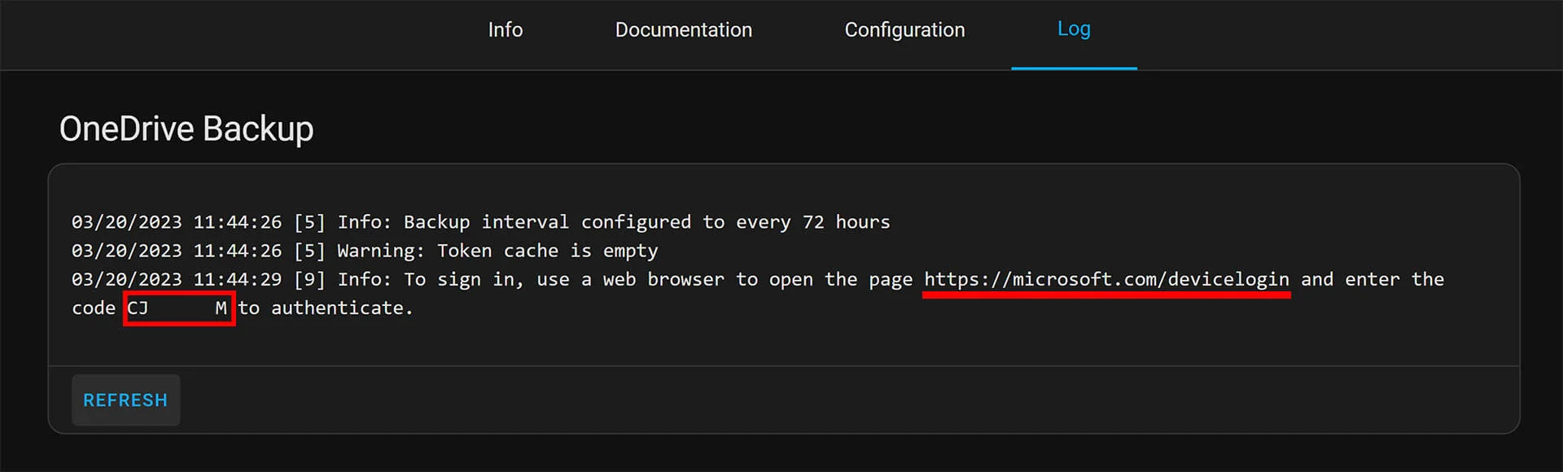
Task: Click the word 'code' before the device code
Action: (x=94, y=308)
